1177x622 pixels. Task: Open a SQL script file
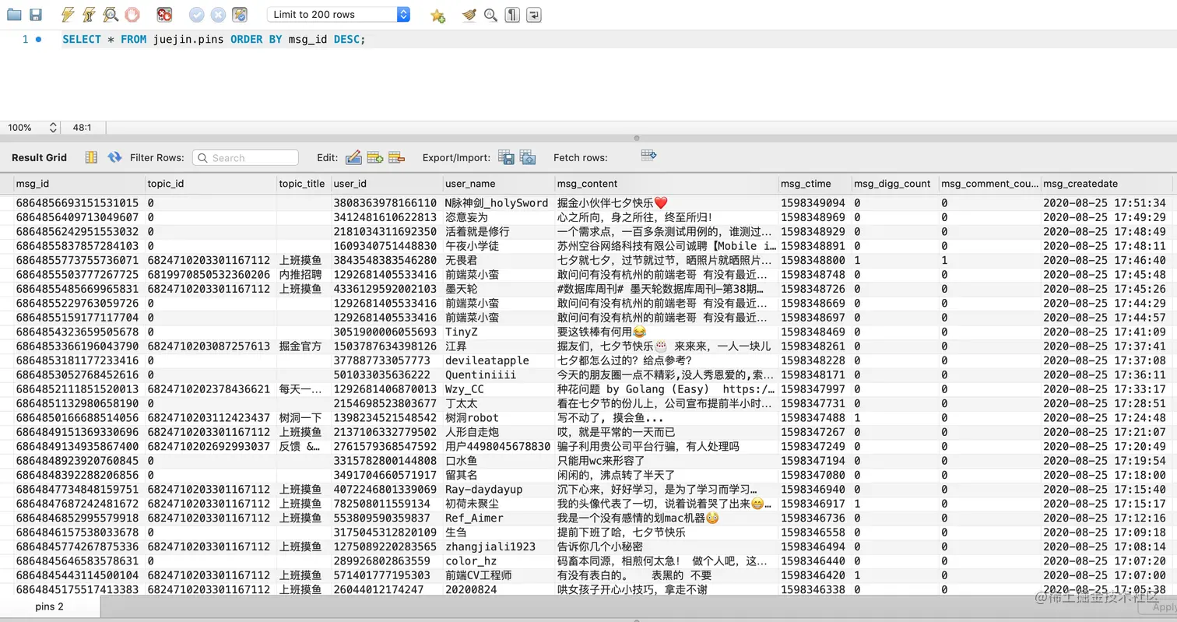pos(15,15)
